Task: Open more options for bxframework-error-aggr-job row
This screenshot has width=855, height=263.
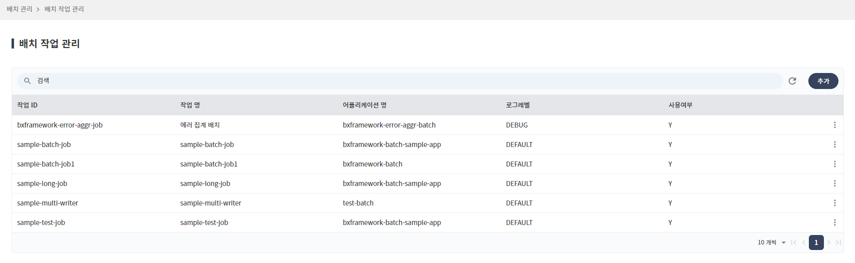Action: pos(834,125)
